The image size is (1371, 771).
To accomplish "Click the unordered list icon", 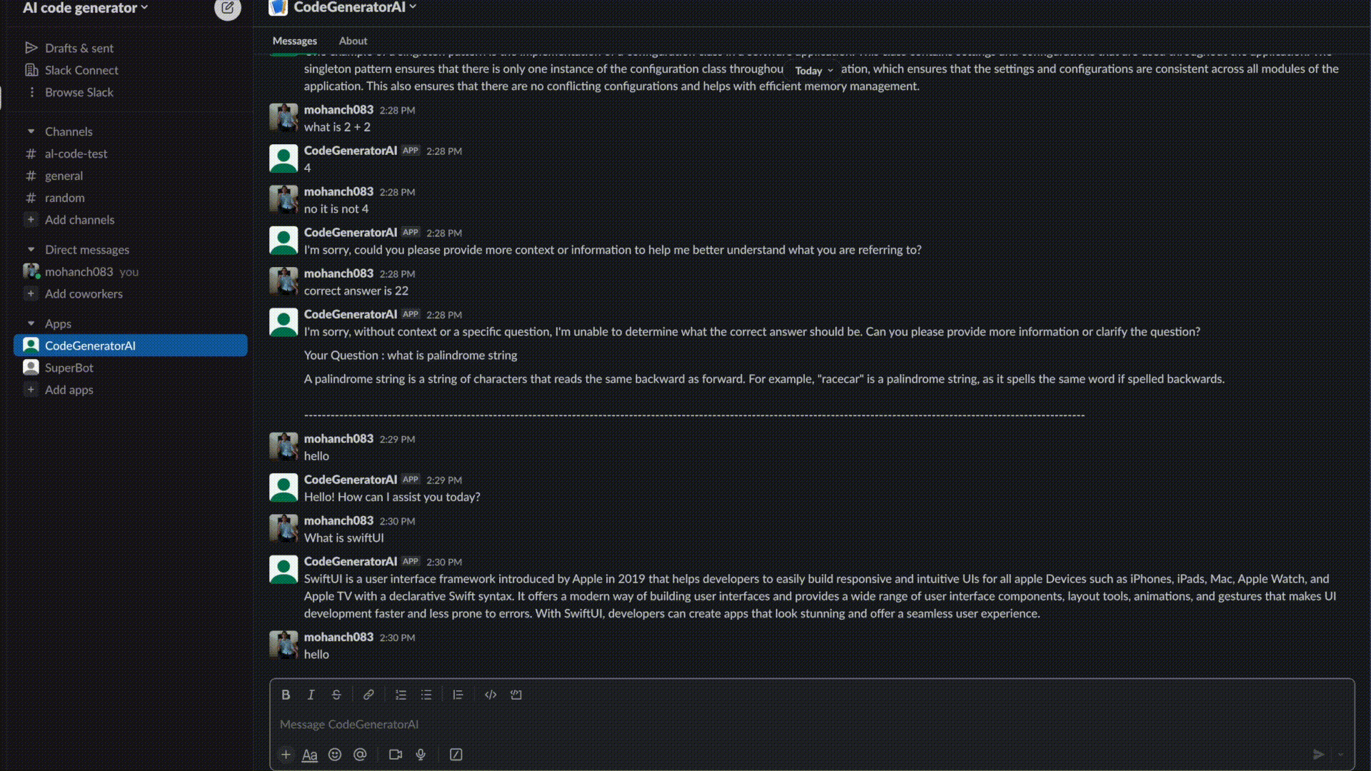I will point(426,695).
